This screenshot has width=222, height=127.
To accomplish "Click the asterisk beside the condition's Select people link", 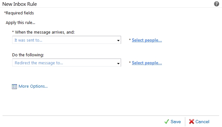I will pos(130,40).
